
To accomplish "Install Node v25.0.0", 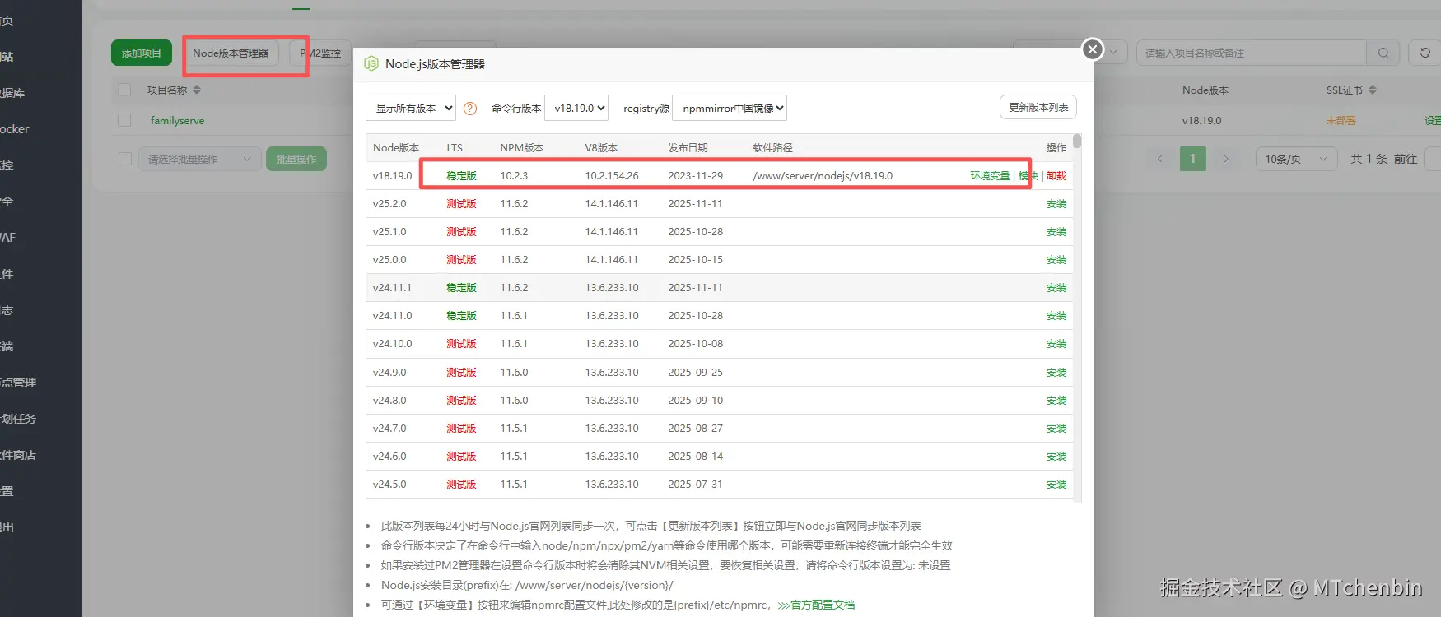I will (x=1056, y=260).
